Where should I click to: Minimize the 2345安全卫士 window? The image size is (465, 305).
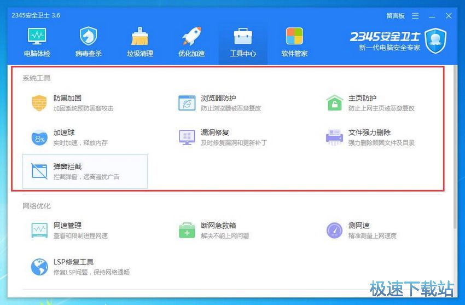coord(432,16)
